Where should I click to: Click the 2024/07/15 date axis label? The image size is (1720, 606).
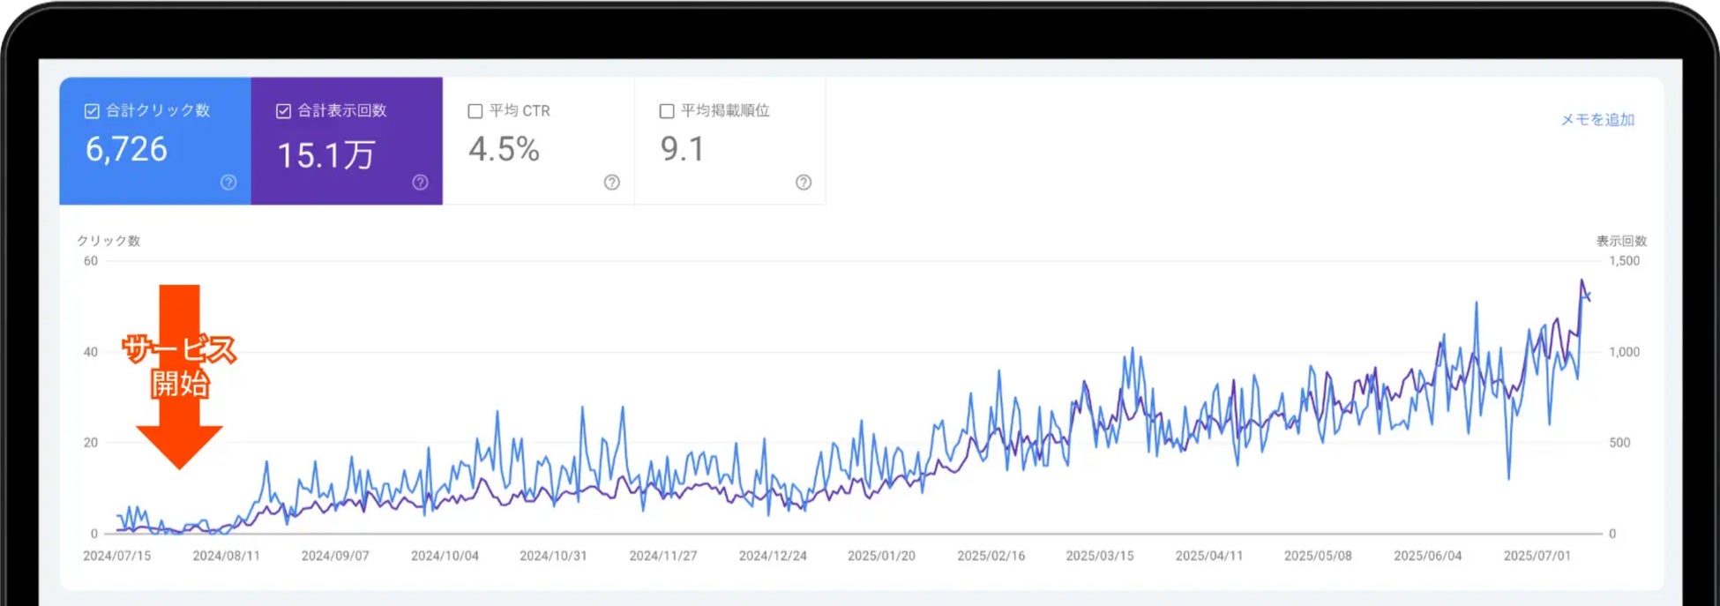click(x=116, y=556)
